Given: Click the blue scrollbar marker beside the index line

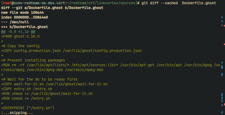Looking at the screenshot, I should (222, 17).
